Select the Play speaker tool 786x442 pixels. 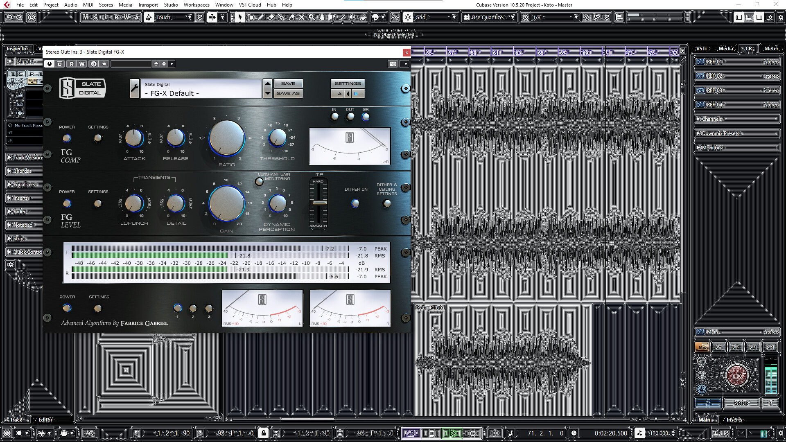point(352,17)
